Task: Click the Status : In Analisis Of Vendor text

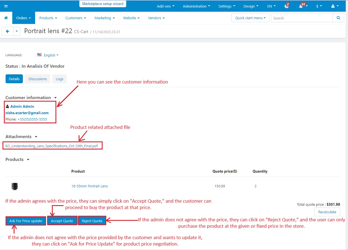Action: tap(35, 66)
